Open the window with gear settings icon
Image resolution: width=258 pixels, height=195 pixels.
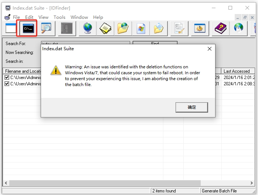[200, 28]
